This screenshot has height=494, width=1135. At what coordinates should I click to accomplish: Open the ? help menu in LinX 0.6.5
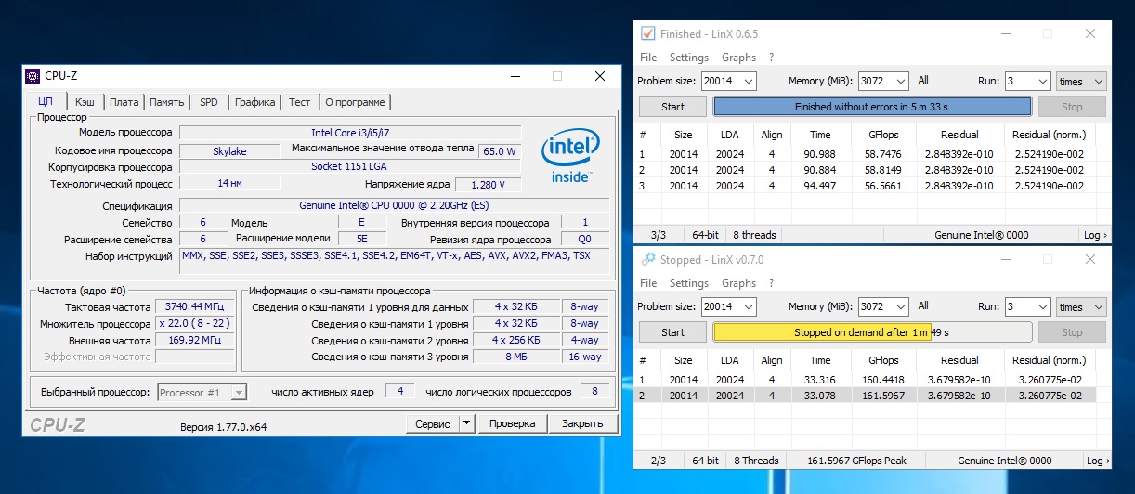(x=771, y=58)
